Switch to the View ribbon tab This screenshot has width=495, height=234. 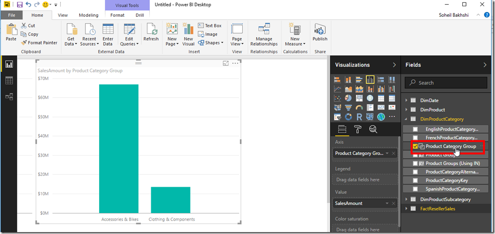pos(63,15)
